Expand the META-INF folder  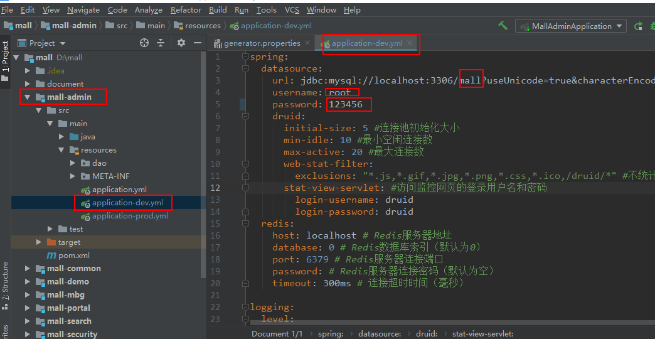tap(73, 176)
